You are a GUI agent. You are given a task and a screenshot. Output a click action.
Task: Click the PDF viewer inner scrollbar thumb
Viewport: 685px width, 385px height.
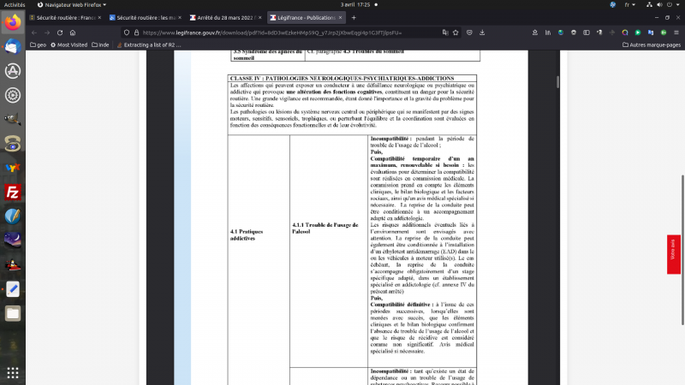coord(558,82)
